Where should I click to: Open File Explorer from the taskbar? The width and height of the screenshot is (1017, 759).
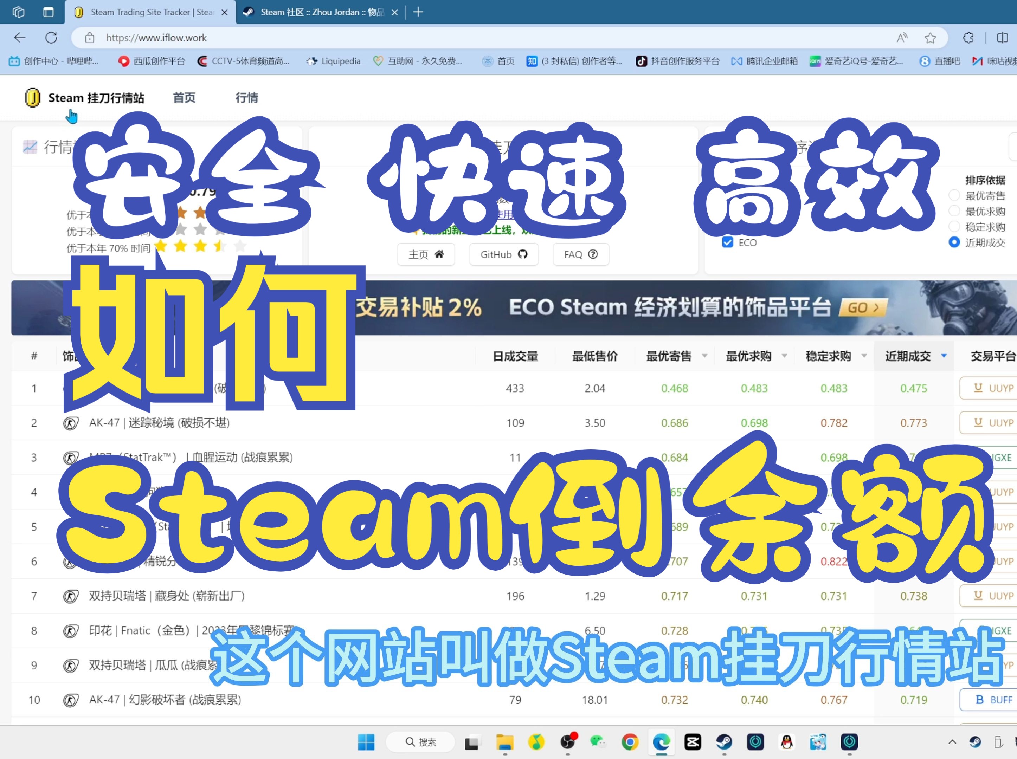coord(504,742)
